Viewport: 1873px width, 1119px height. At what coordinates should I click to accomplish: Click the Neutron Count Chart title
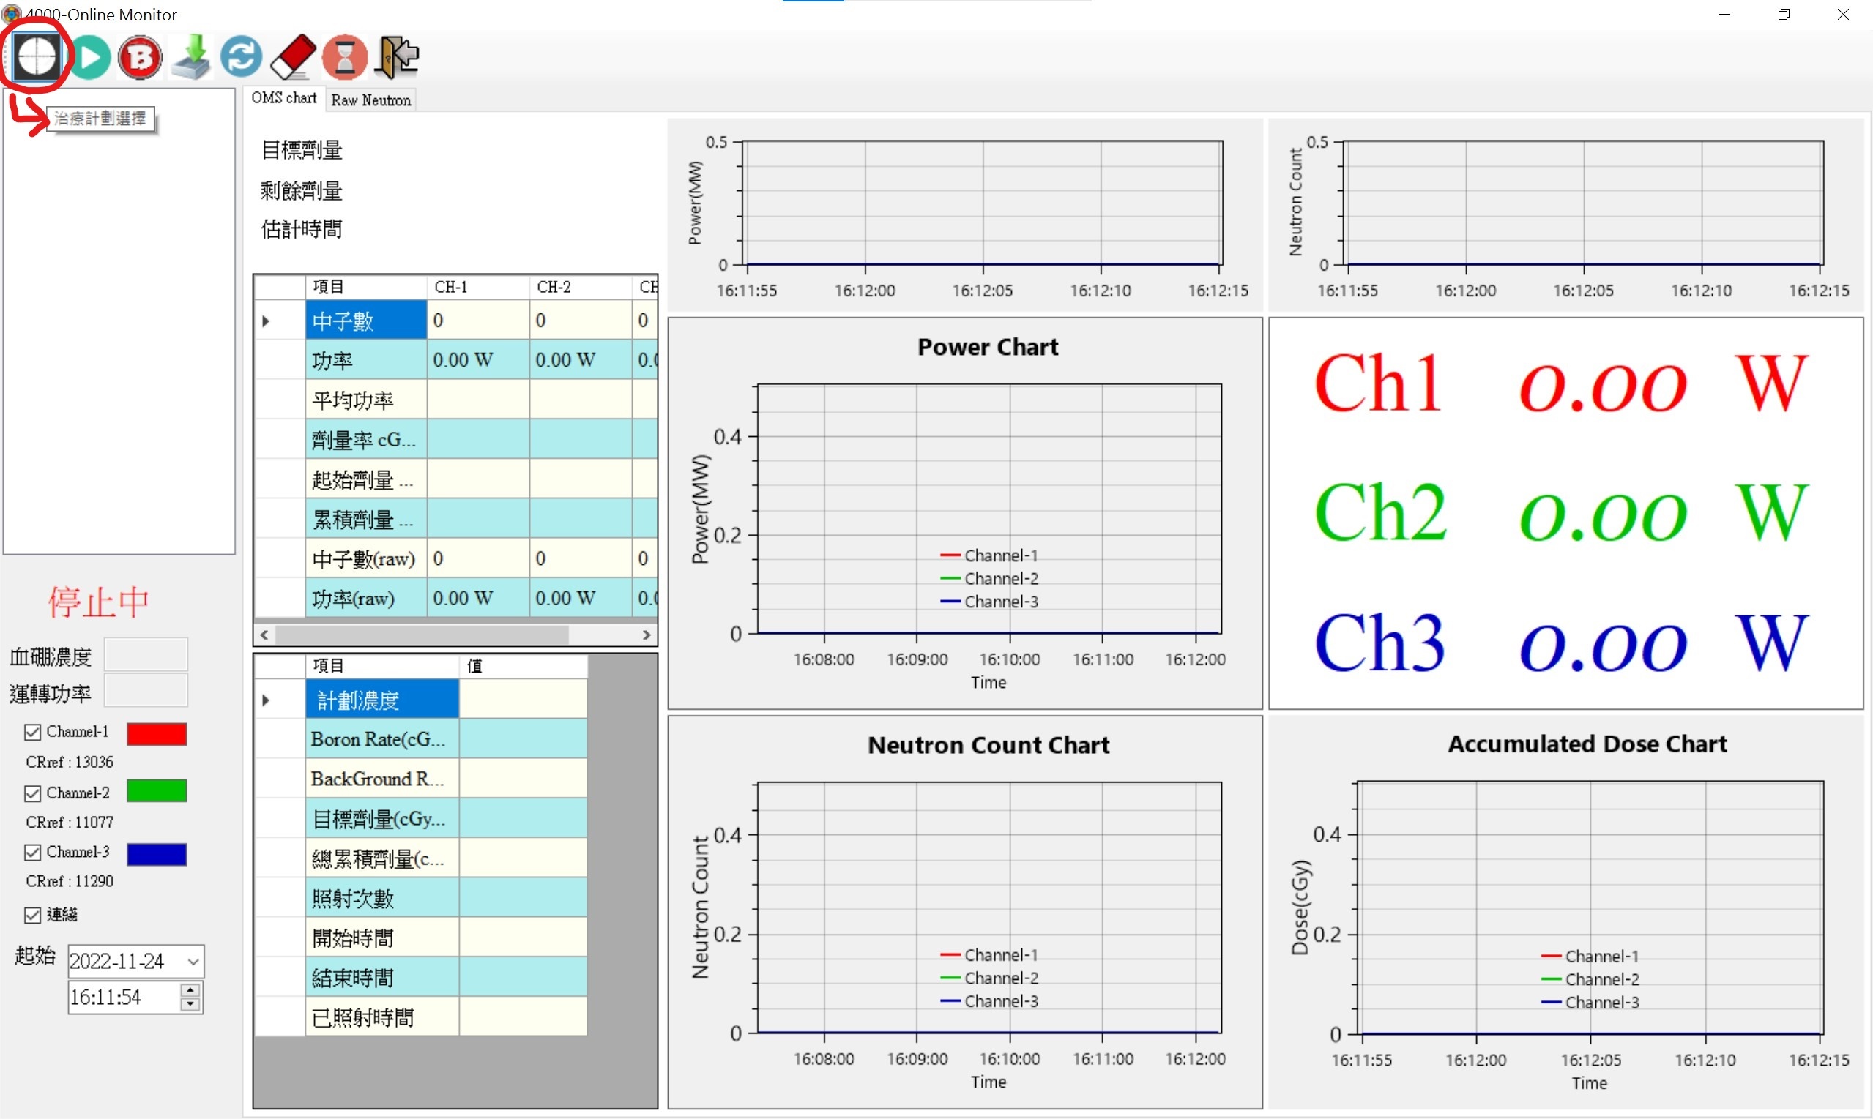coord(988,745)
